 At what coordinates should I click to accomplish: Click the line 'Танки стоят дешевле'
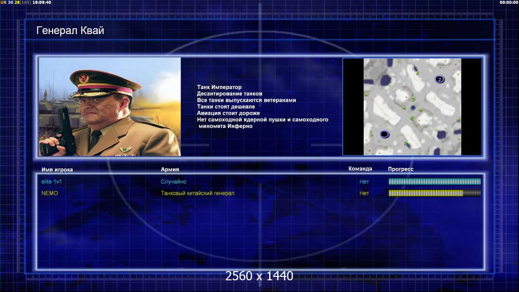[x=226, y=107]
